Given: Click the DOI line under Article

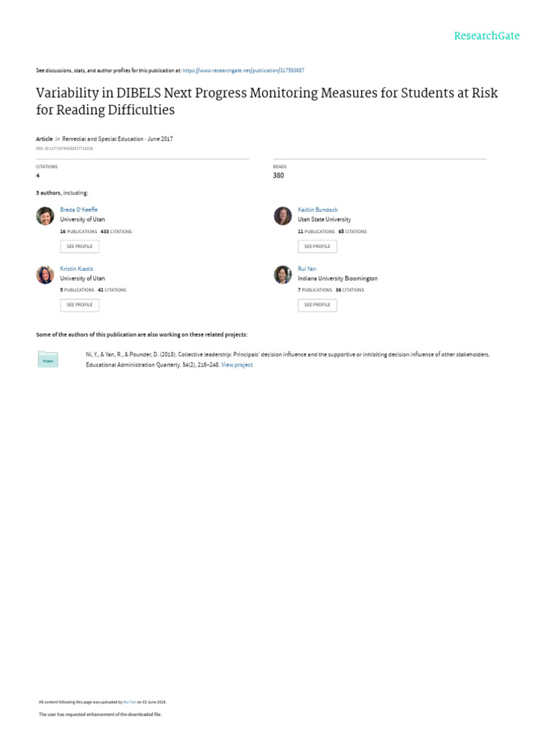Looking at the screenshot, I should point(64,148).
